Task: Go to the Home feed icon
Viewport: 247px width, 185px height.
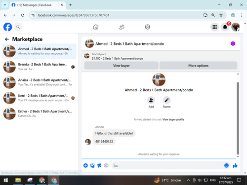Action: coord(96,27)
